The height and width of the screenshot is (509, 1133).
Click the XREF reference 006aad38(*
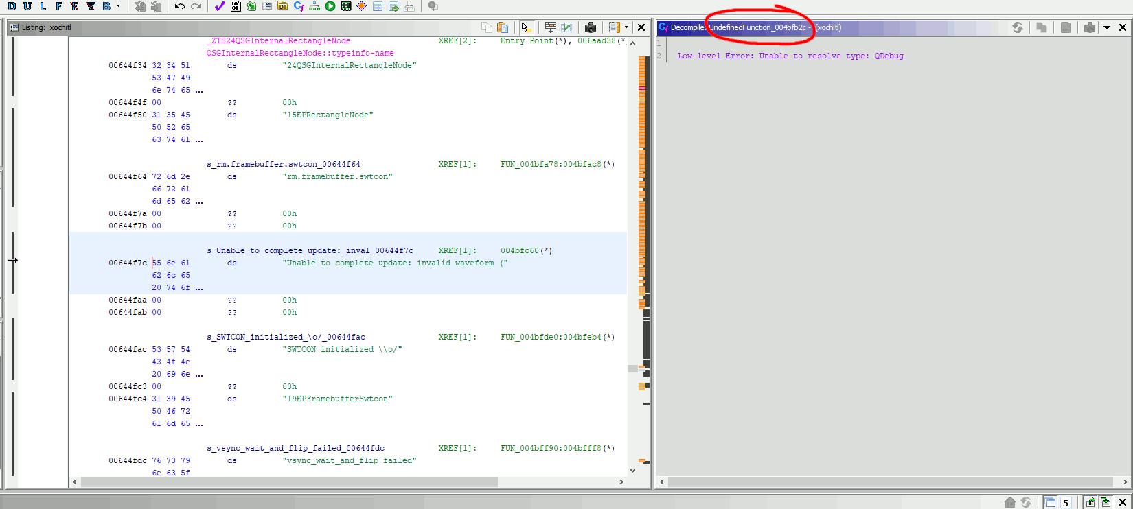pos(602,40)
